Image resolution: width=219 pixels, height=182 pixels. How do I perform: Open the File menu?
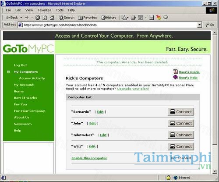coord(8,10)
